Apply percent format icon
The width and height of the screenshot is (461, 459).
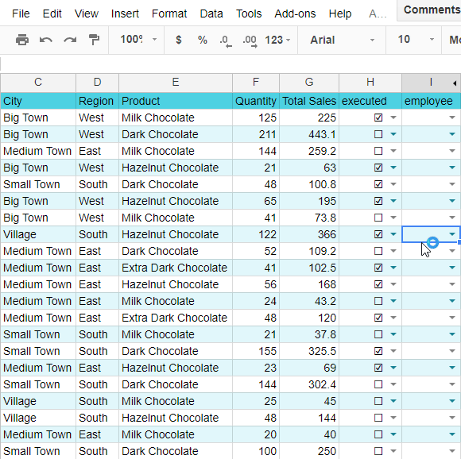click(202, 40)
